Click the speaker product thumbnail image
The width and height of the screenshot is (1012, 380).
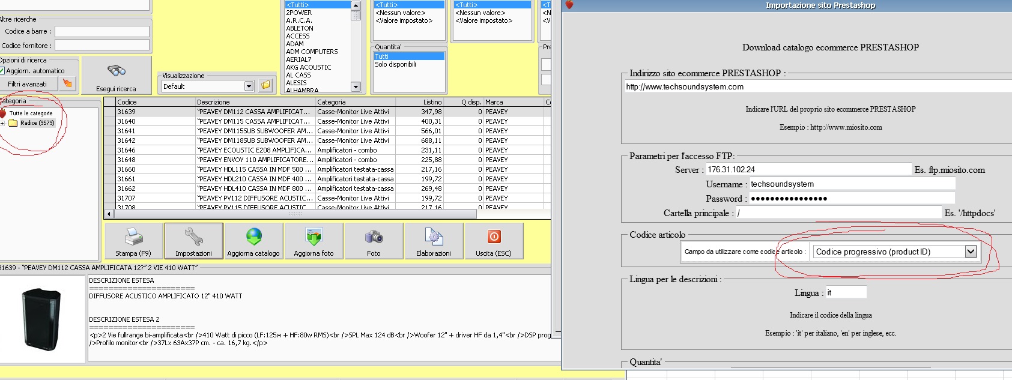[41, 319]
